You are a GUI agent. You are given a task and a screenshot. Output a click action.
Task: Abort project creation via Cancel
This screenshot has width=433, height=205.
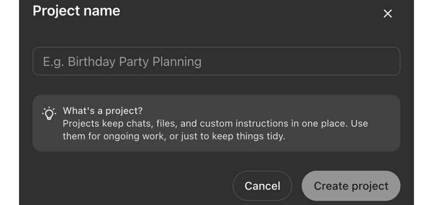click(262, 186)
